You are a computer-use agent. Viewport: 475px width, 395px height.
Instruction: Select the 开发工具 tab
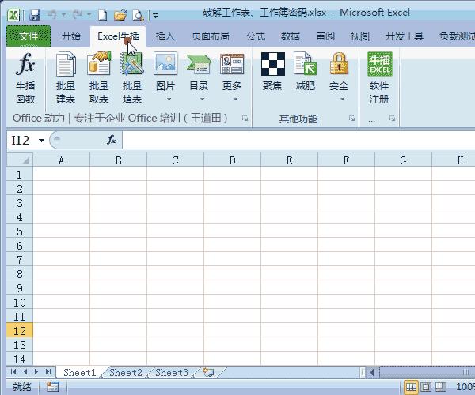pyautogui.click(x=404, y=36)
